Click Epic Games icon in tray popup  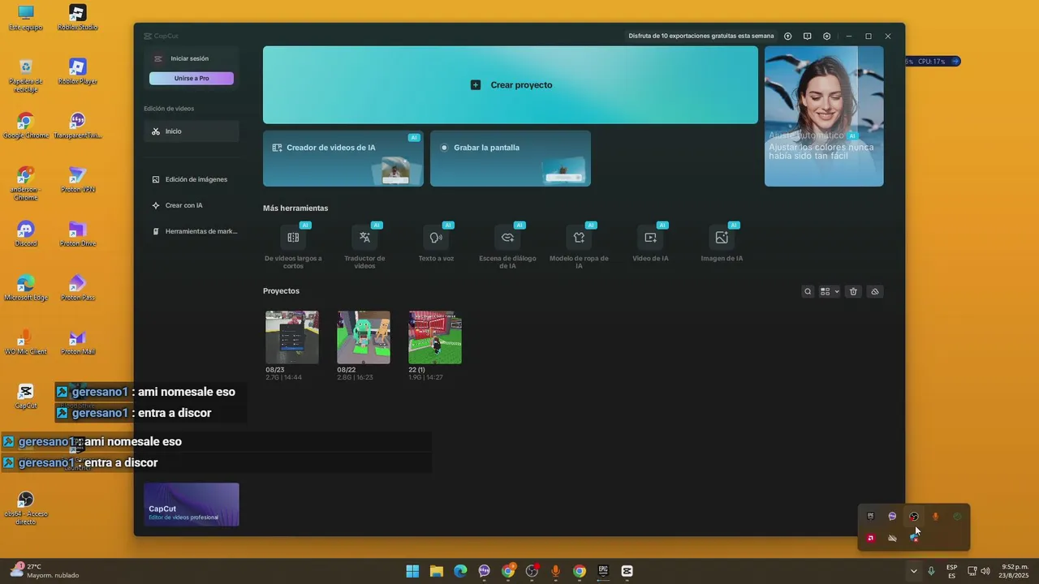(870, 516)
